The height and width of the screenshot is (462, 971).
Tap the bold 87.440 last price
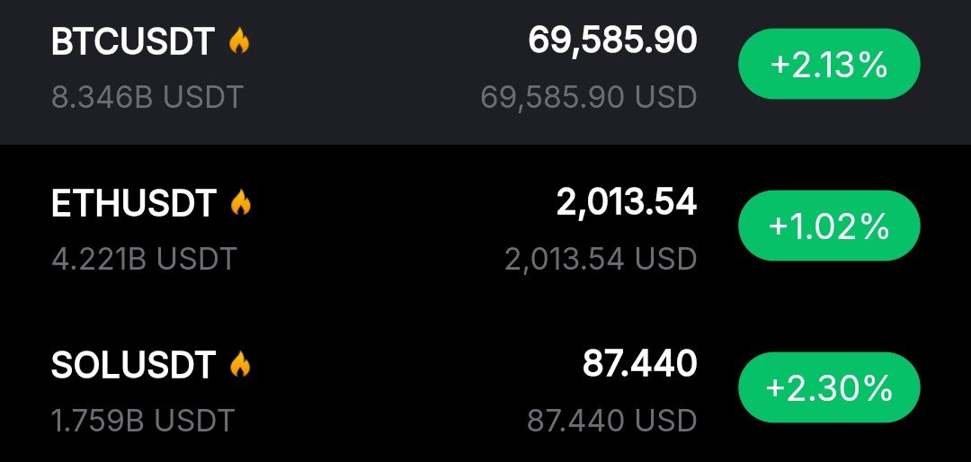(x=639, y=363)
